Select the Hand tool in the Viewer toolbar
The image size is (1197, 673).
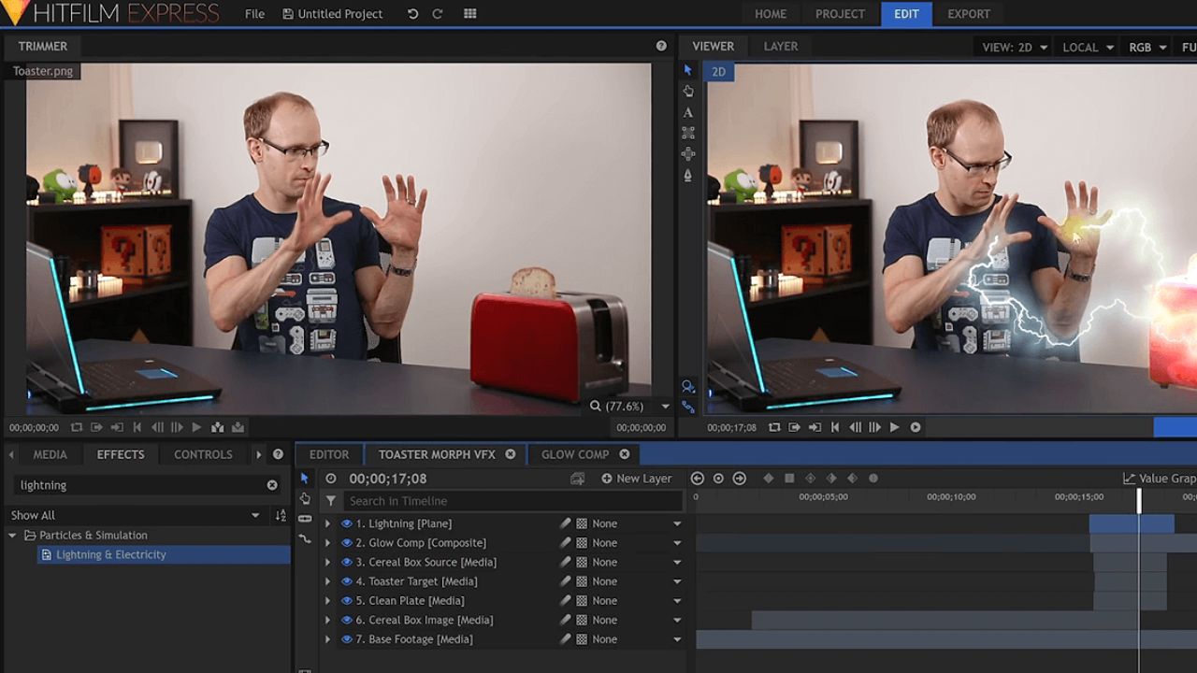(688, 91)
